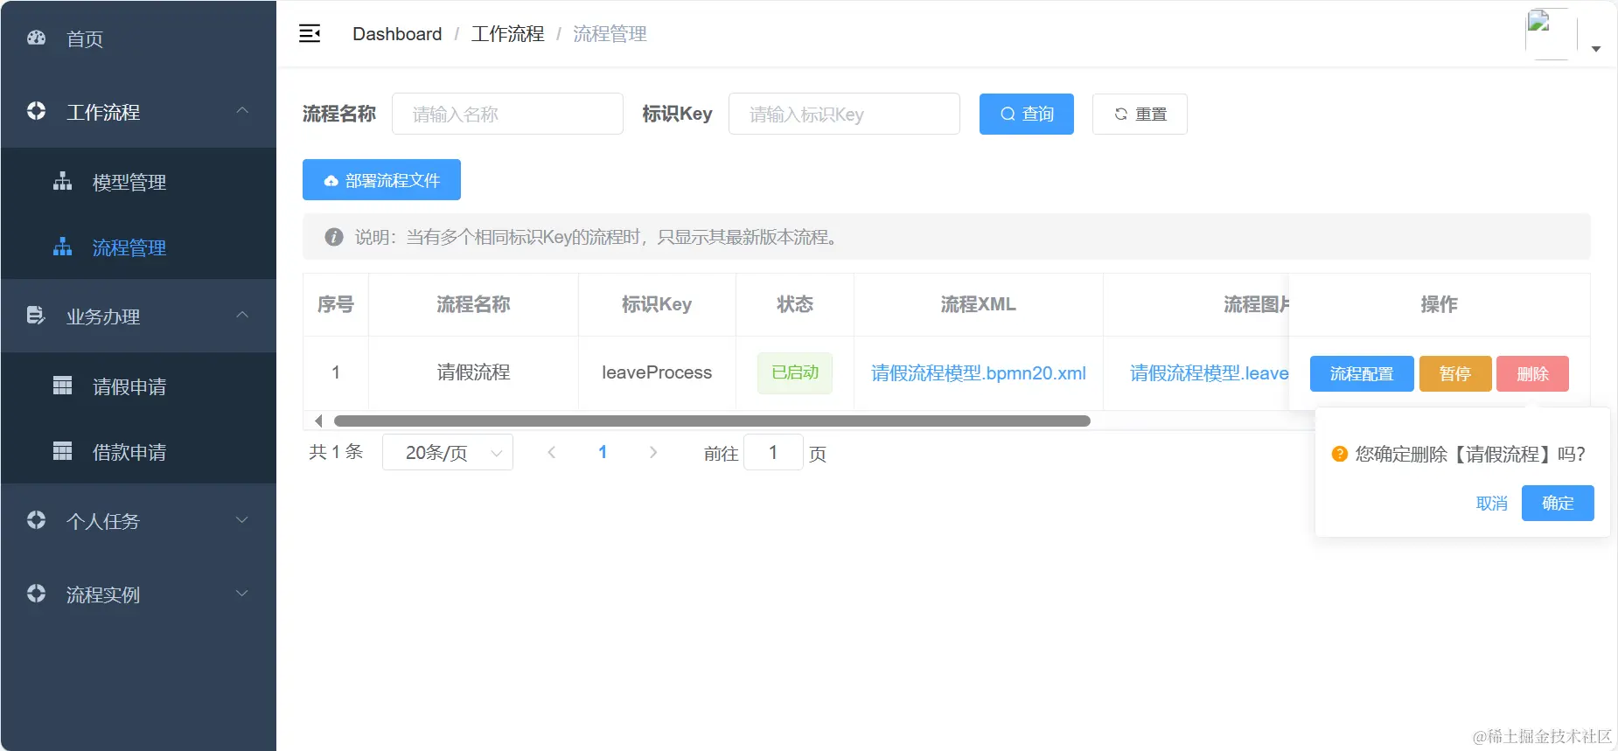
Task: Expand the 个人任务 sidebar menu
Action: coord(242,520)
